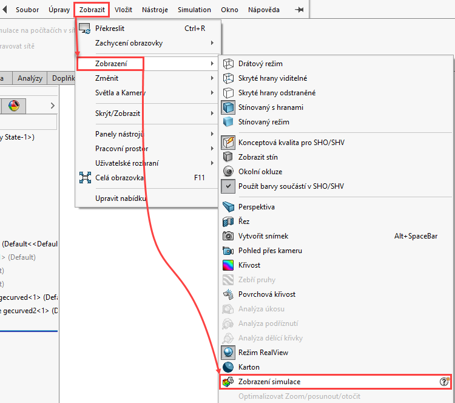Click the color wheel appearance tab icon
Image resolution: width=455 pixels, height=403 pixels.
13,106
